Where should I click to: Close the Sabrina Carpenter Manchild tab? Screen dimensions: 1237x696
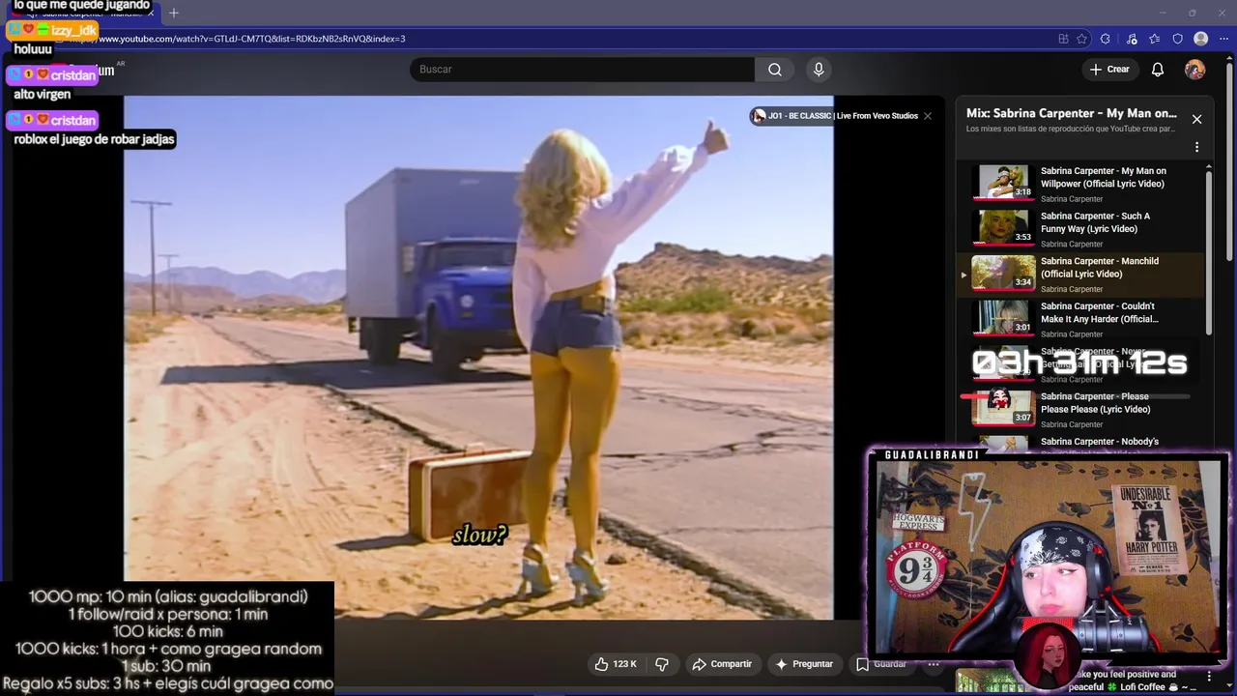click(151, 14)
